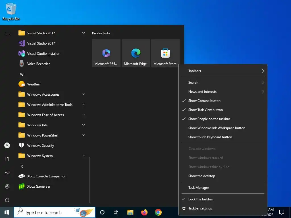Open Settings gear in Start sidebar
The image size is (291, 218).
[7, 186]
